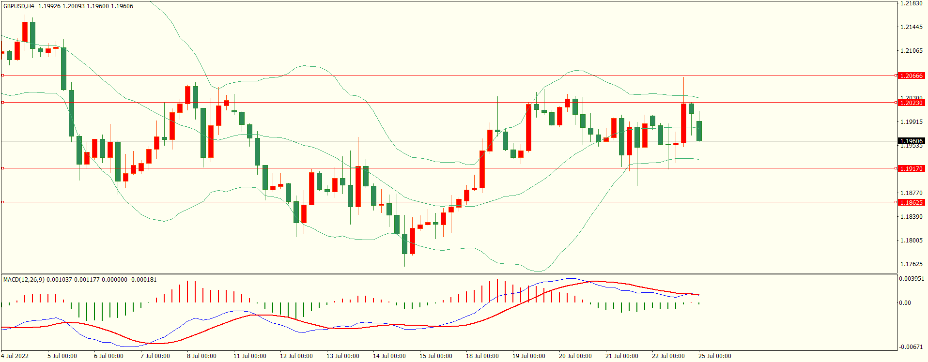This screenshot has height=362, width=928.
Task: Click the current price label 1.19606
Action: [911, 141]
